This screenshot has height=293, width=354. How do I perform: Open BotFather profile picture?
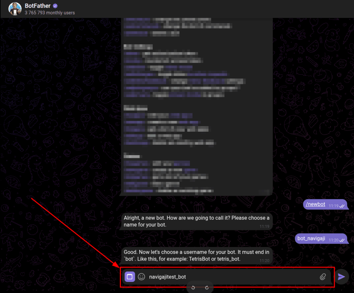click(15, 9)
